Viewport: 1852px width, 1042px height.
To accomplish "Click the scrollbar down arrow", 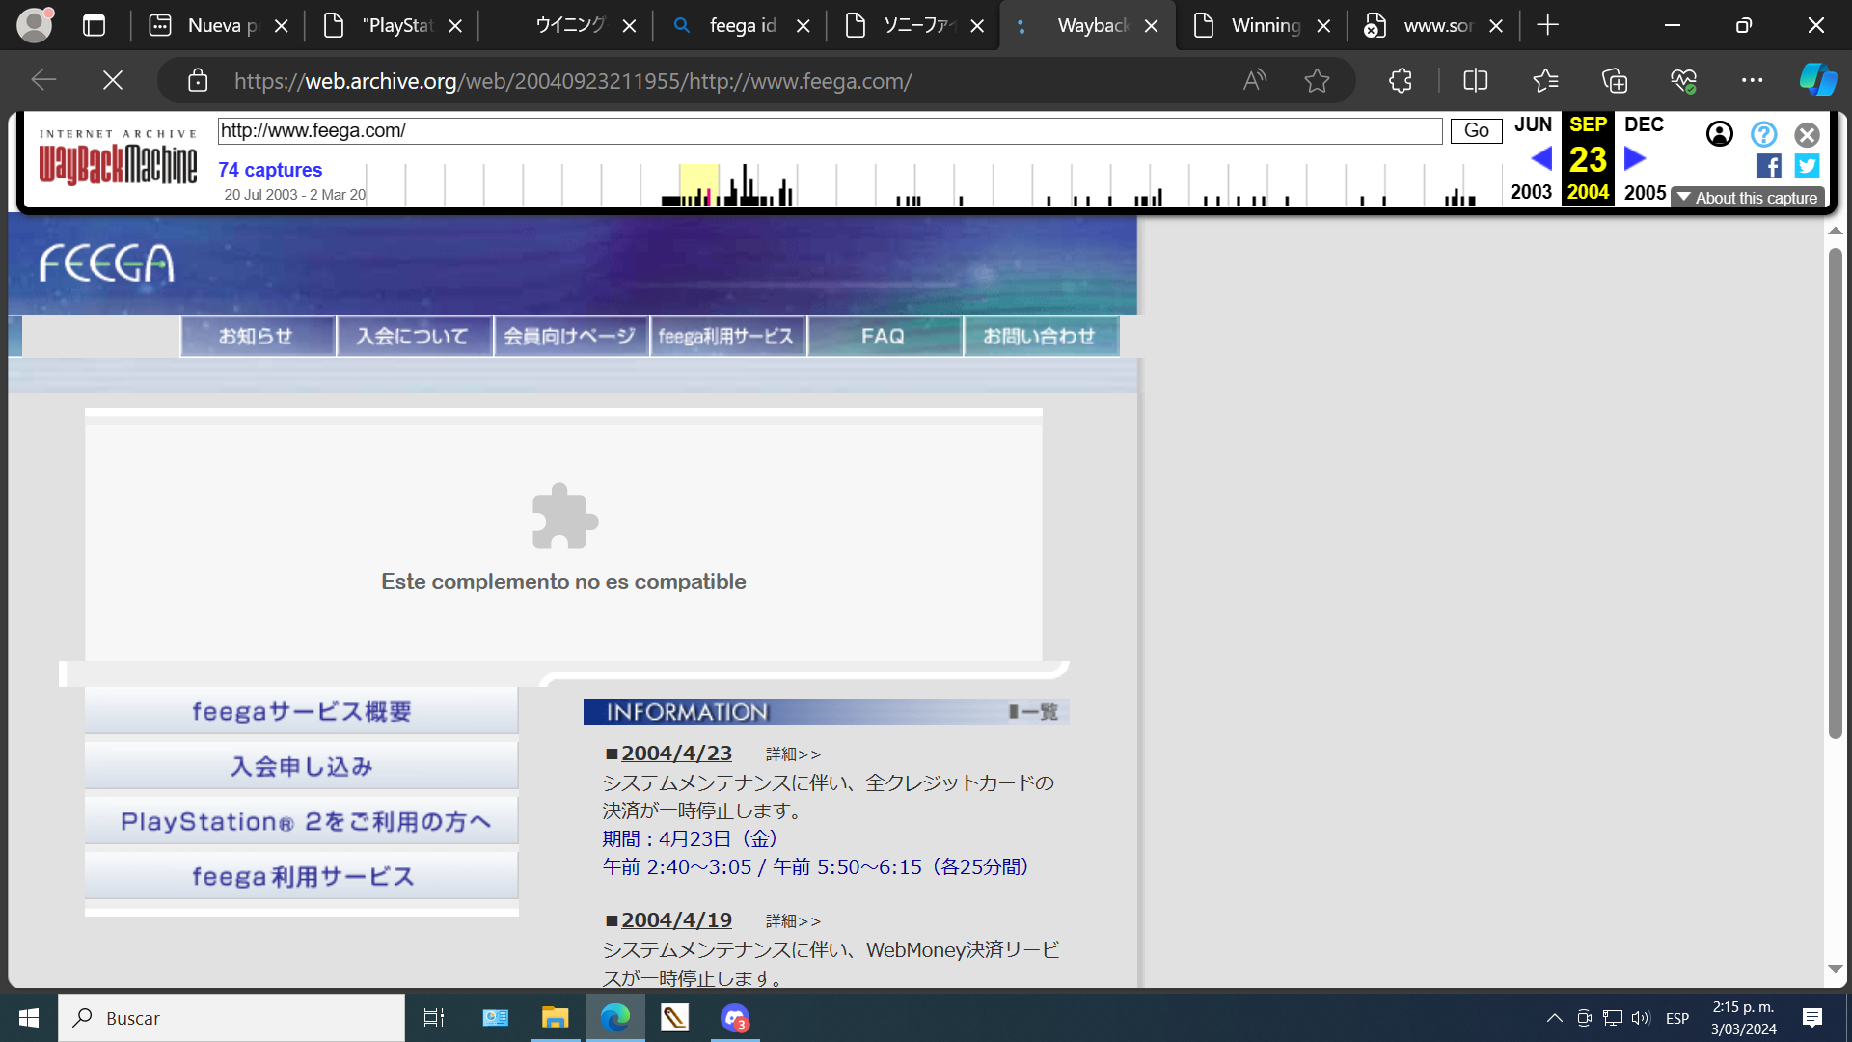I will (1835, 969).
